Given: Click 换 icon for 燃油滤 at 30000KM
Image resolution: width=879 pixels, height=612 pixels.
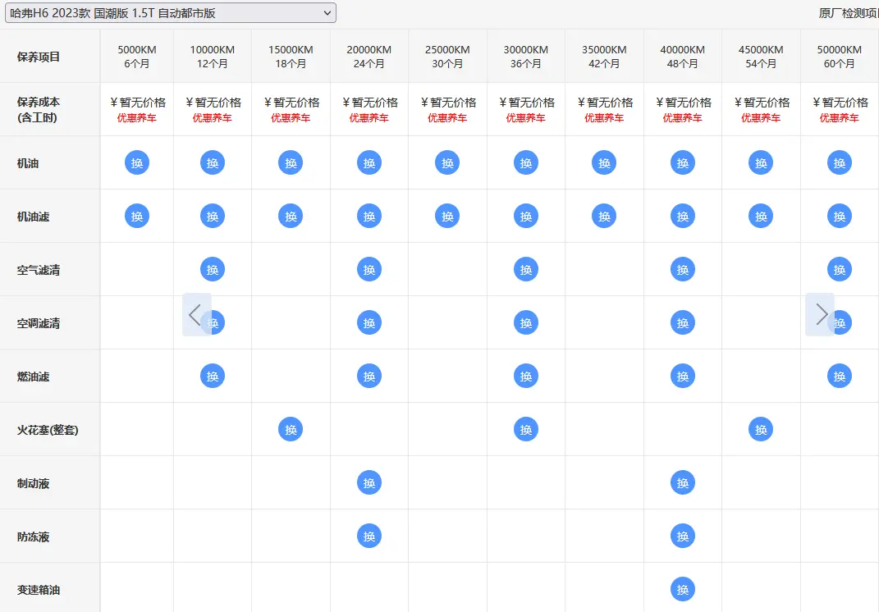Looking at the screenshot, I should 526,376.
